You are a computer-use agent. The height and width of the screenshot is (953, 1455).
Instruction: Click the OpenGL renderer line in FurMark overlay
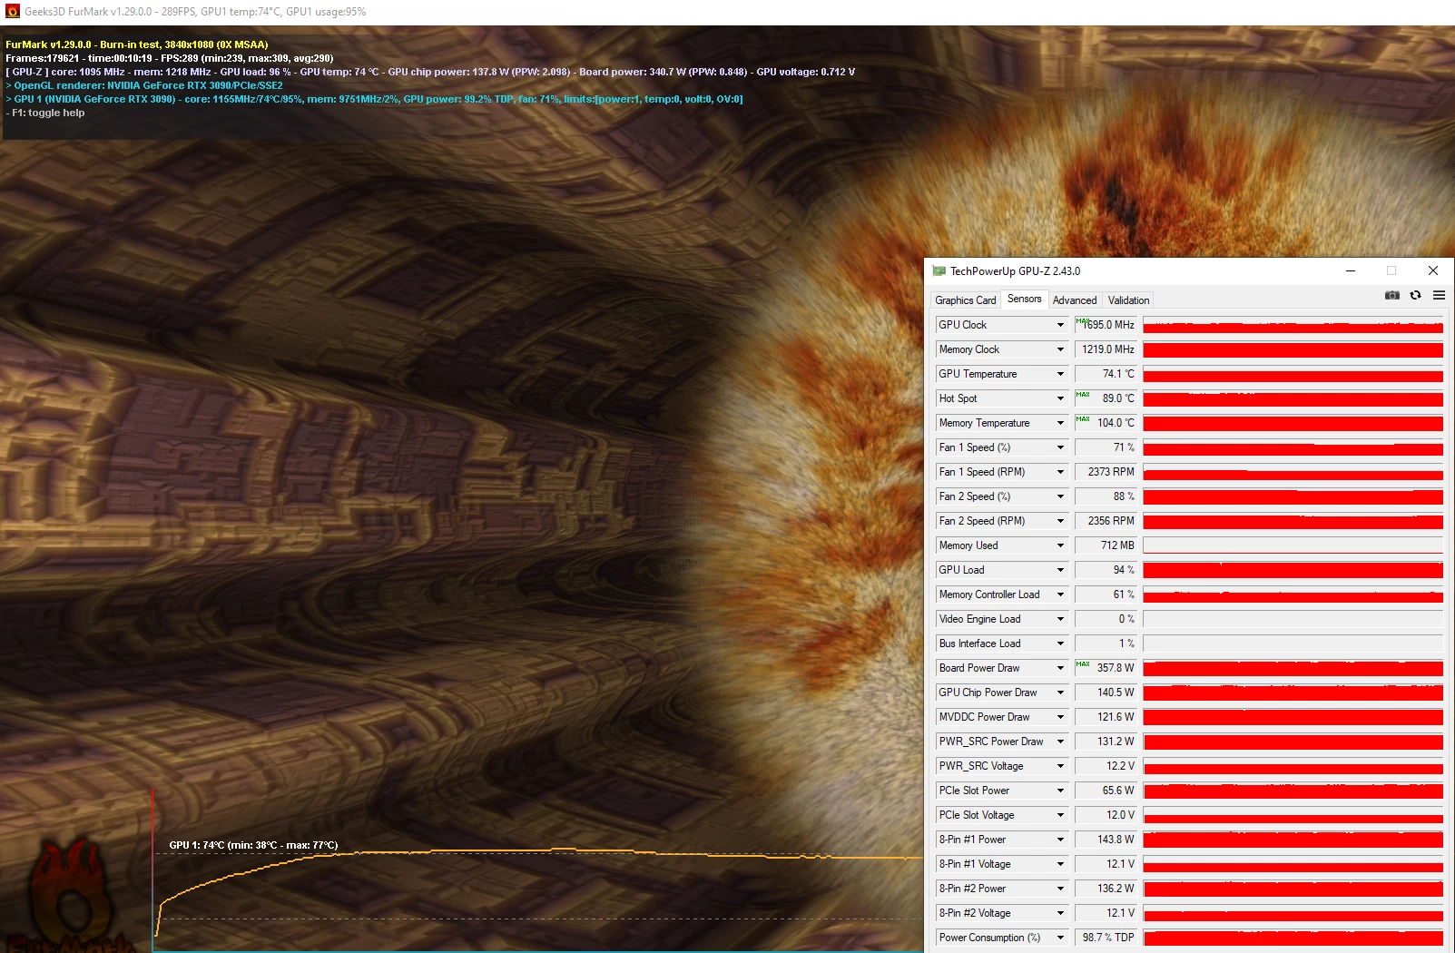pos(144,85)
